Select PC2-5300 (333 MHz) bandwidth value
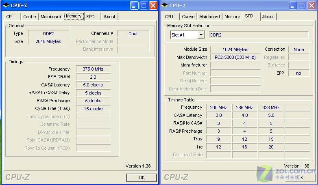 235,57
